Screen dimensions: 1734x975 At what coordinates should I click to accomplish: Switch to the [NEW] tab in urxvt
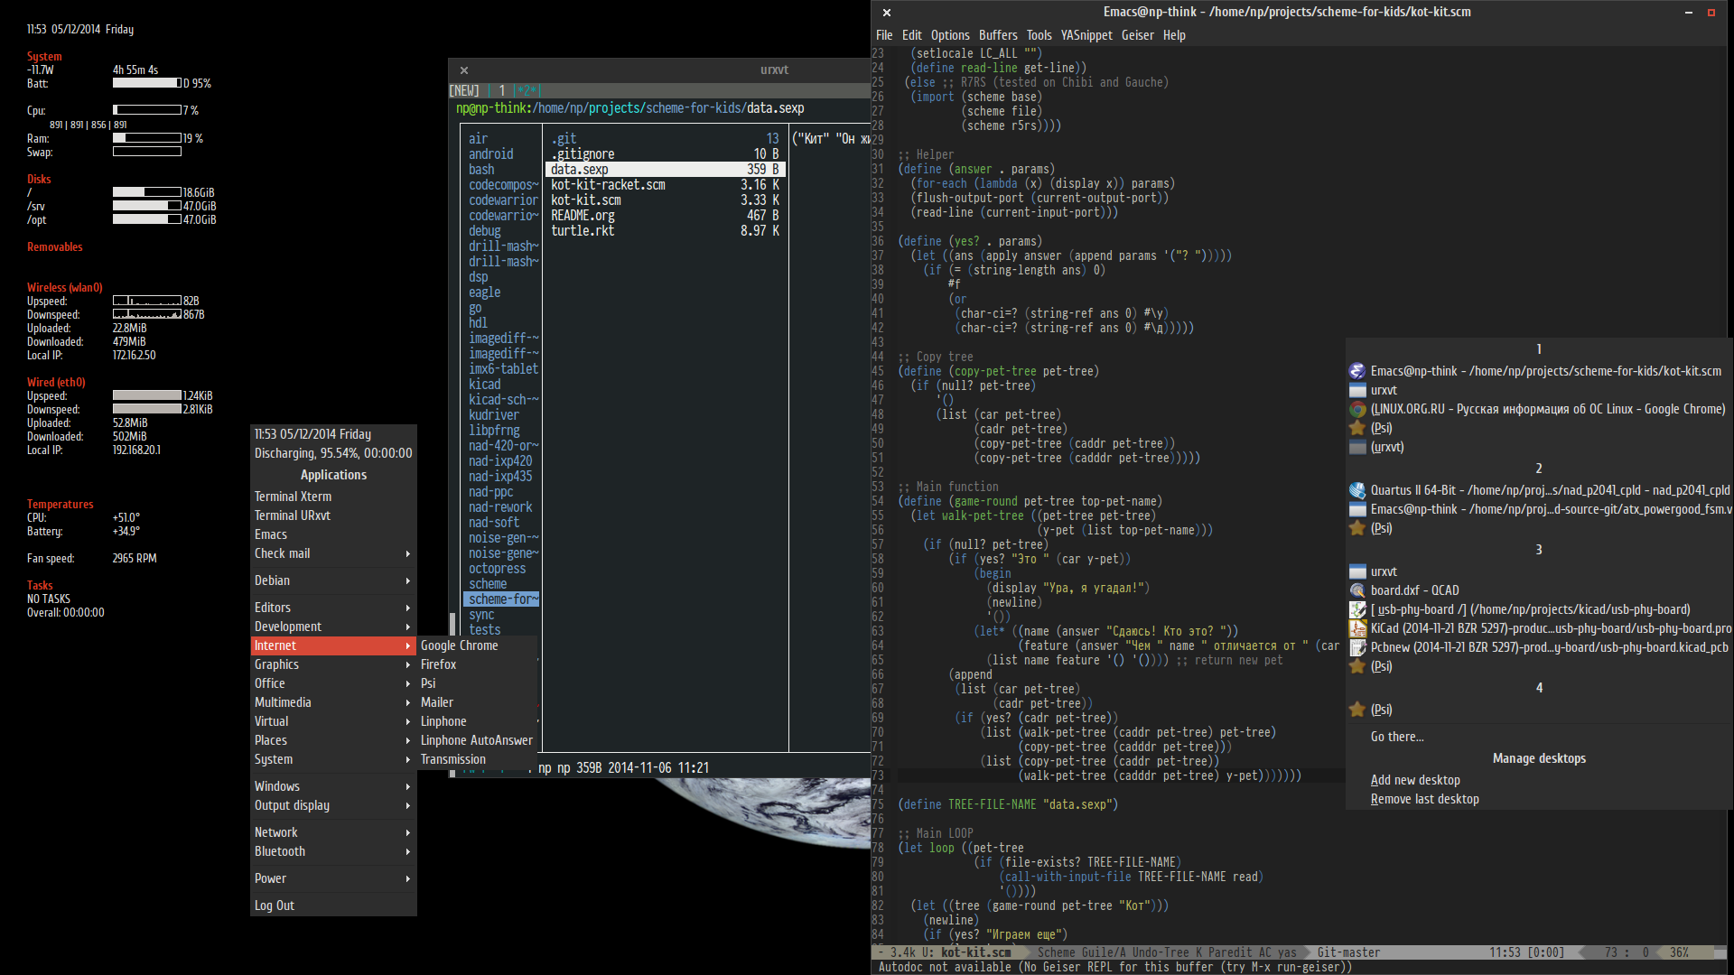coord(465,90)
